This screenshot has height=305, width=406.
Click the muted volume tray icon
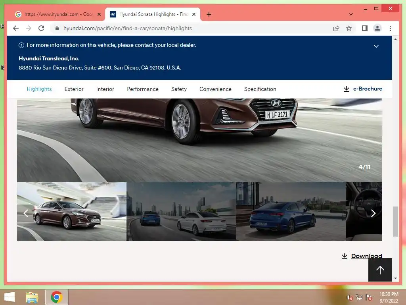[349, 297]
